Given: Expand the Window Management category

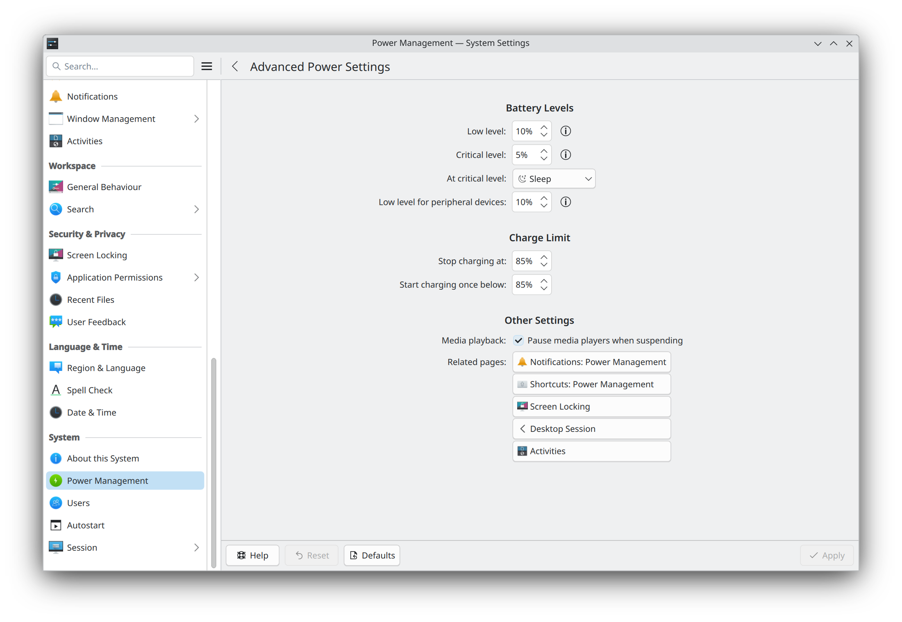Looking at the screenshot, I should (x=196, y=119).
